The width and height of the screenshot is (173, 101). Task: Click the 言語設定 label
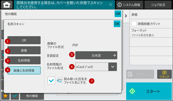click(53, 56)
